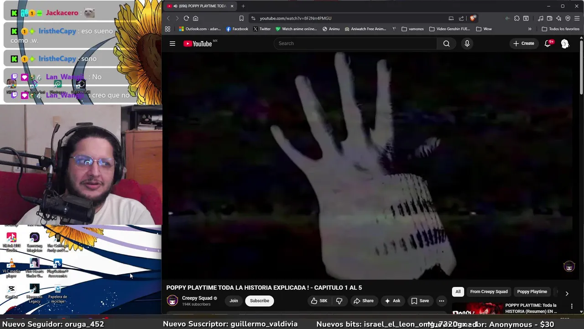Navigate back in the browser
The height and width of the screenshot is (329, 584).
pyautogui.click(x=168, y=18)
